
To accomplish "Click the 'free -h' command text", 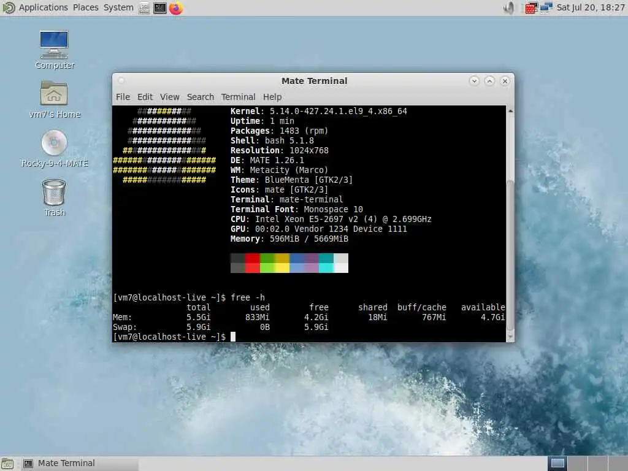I will click(248, 297).
